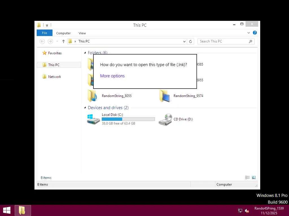
Task: Click the Local Disk (C:) label
Action: [112, 115]
